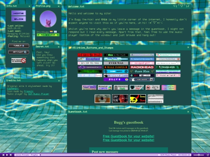The width and height of the screenshot is (210, 157).
Task: Click the 'SCM Music Player' label in music bar
Action: click(x=168, y=155)
